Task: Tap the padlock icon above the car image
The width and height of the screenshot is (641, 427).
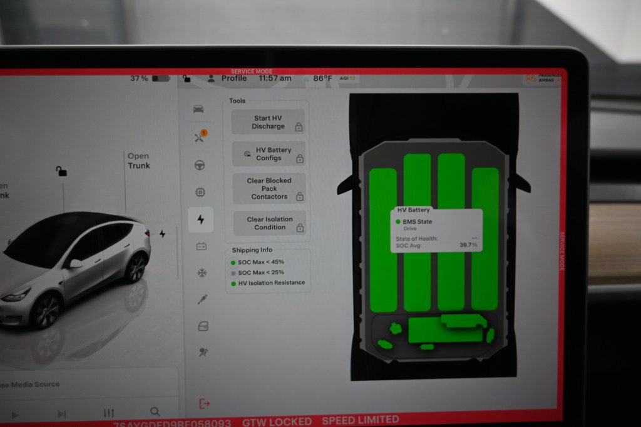Action: 61,171
